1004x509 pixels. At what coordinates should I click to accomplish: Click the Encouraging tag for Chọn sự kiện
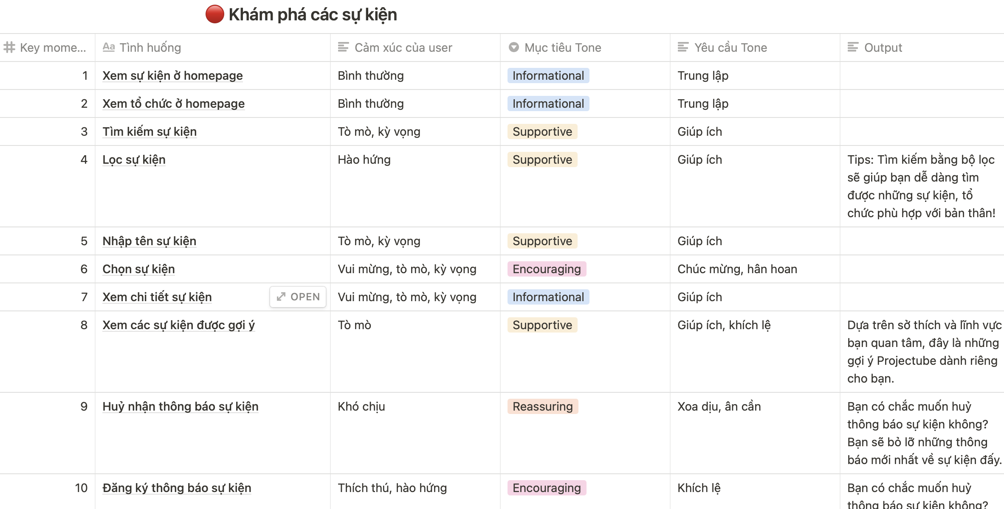click(547, 269)
